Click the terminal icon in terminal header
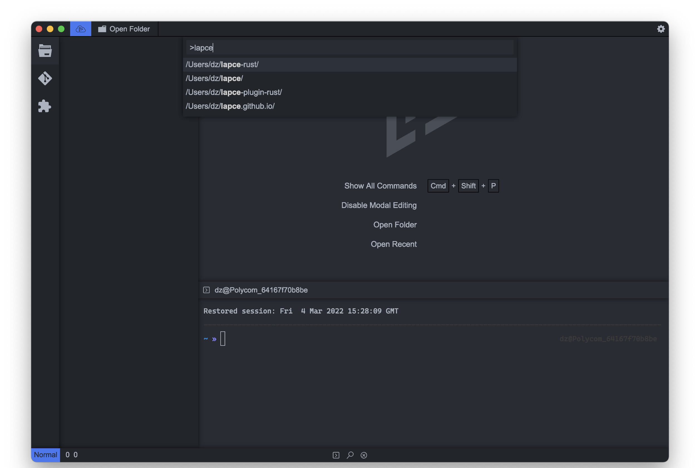This screenshot has height=468, width=700. (x=206, y=290)
